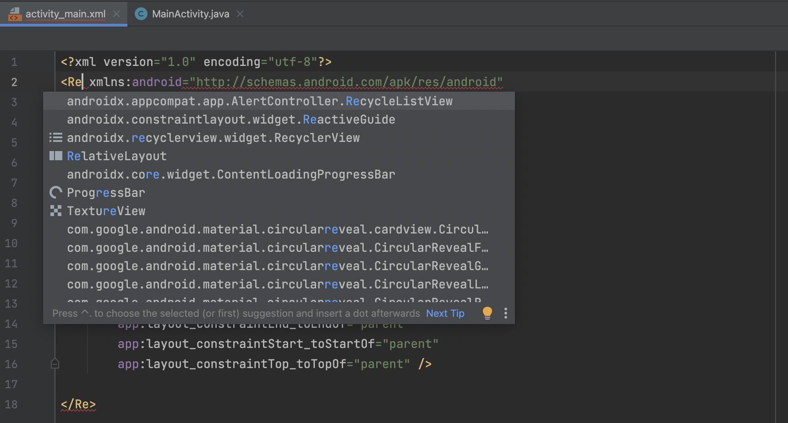The image size is (788, 423).
Task: Open the three-dot options menu in popup
Action: [x=505, y=313]
